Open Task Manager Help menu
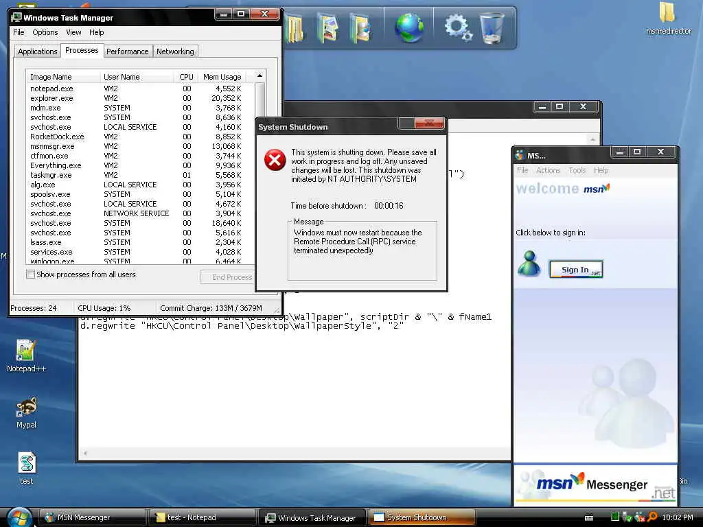703x527 pixels. (x=96, y=32)
